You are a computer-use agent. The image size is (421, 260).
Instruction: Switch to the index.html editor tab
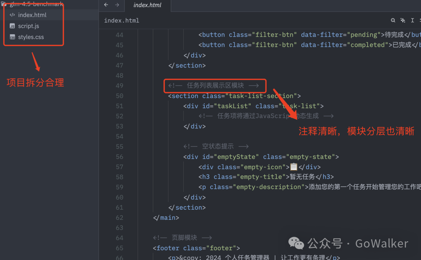click(147, 5)
